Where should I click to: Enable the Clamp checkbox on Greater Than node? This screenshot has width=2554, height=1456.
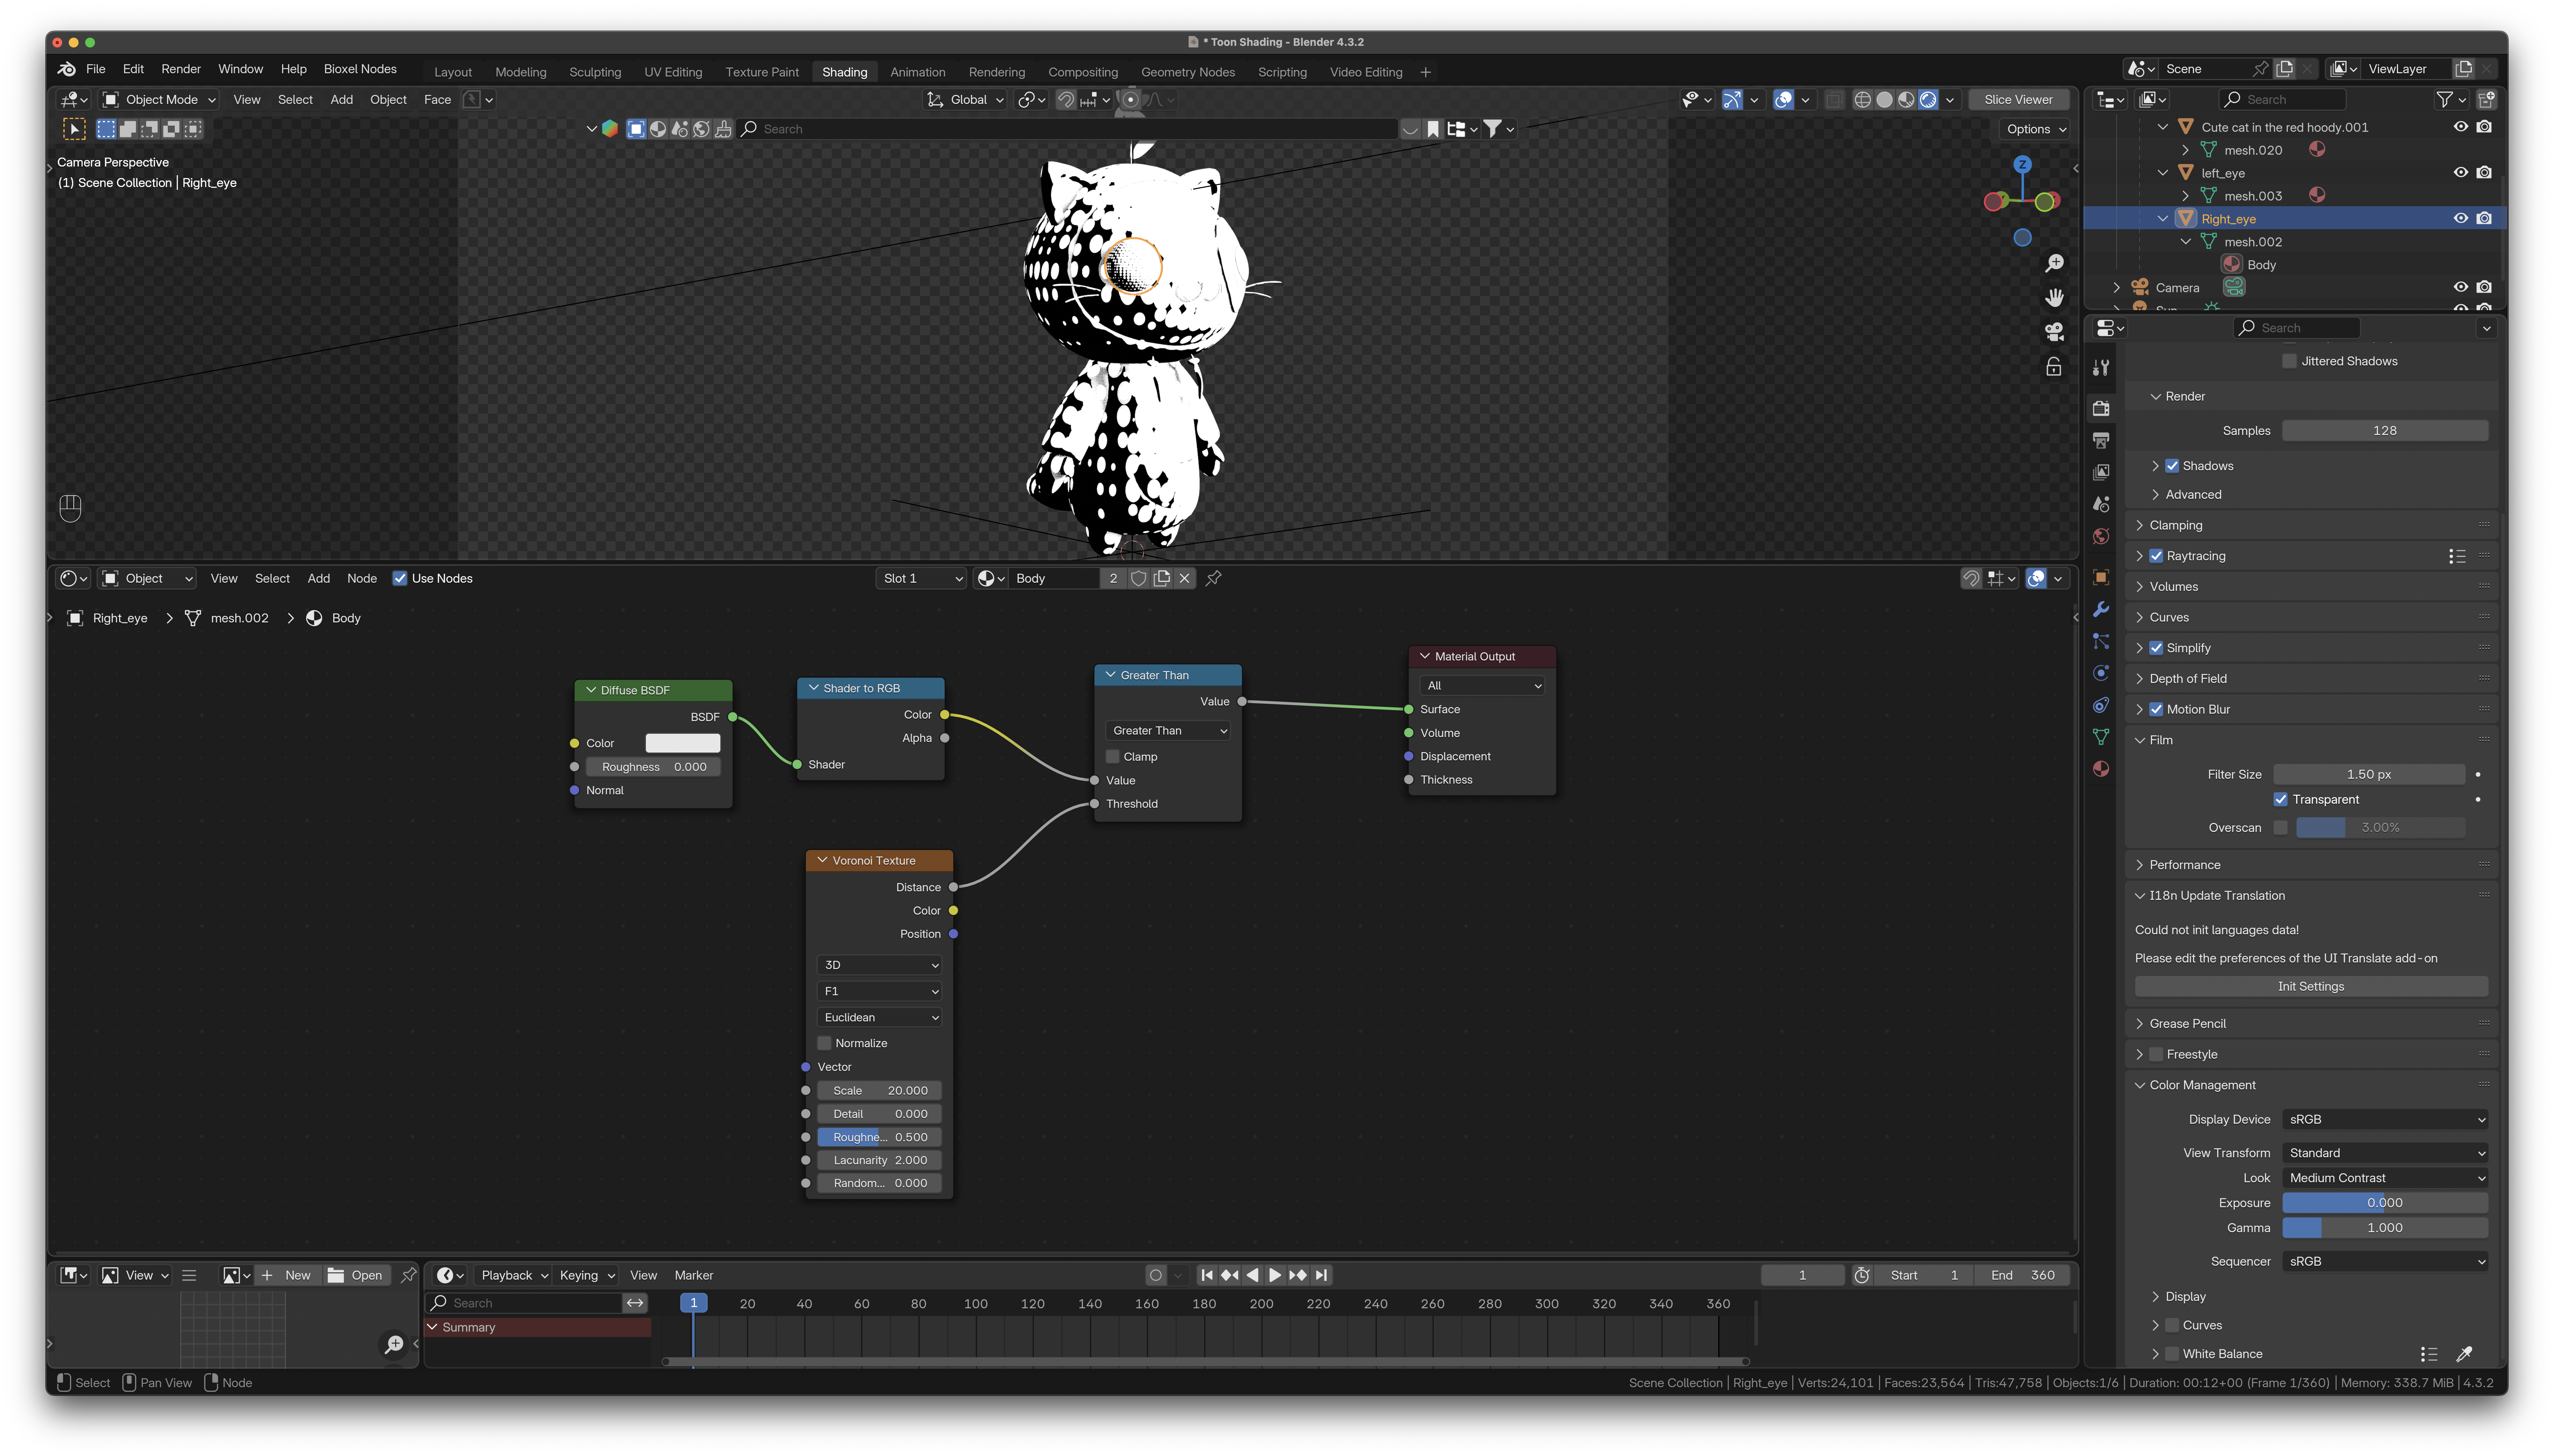(x=1113, y=757)
